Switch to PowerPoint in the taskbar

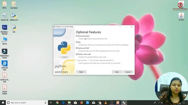click(118, 103)
